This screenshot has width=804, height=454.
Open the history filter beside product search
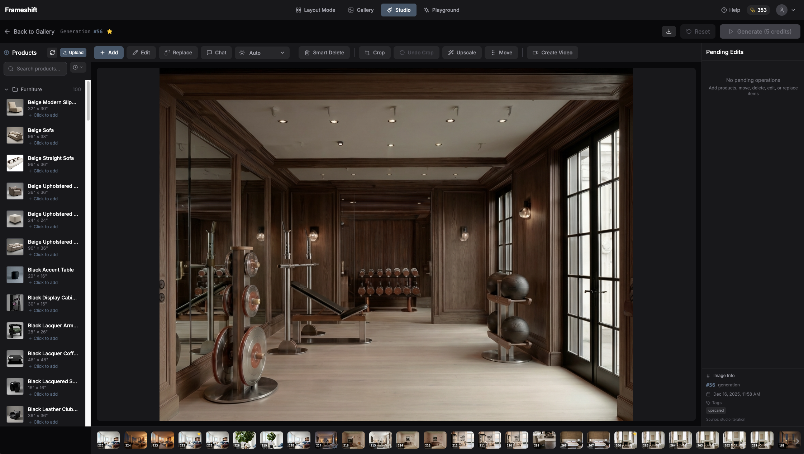(77, 68)
